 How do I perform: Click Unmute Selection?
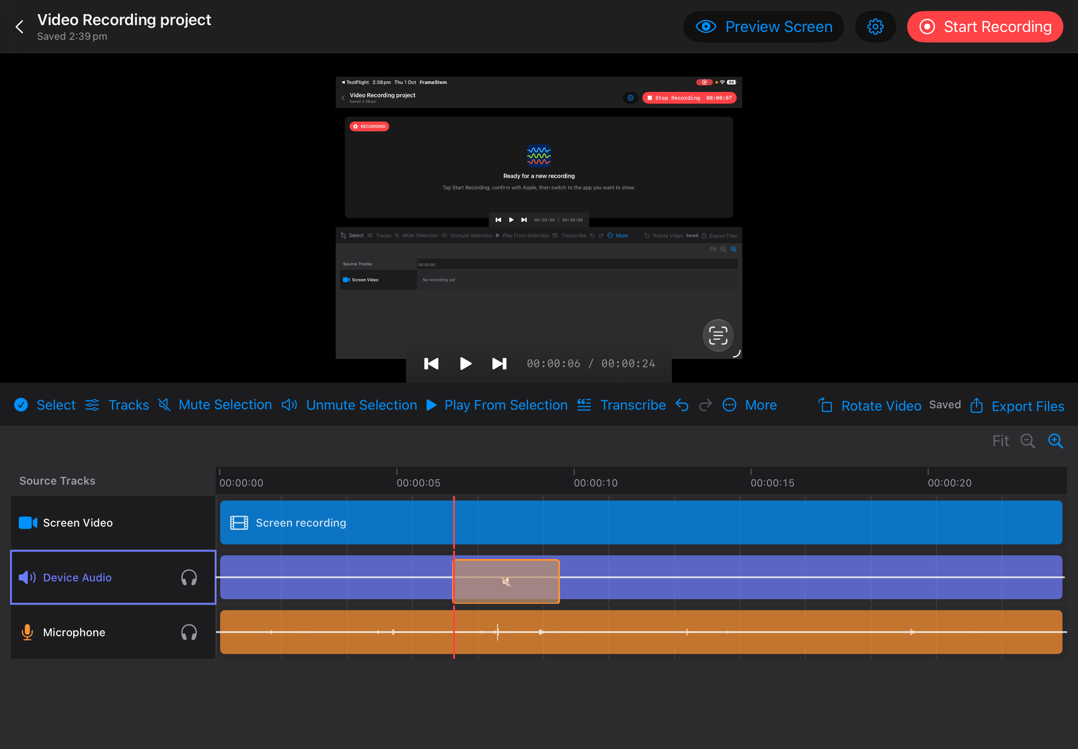coord(349,405)
